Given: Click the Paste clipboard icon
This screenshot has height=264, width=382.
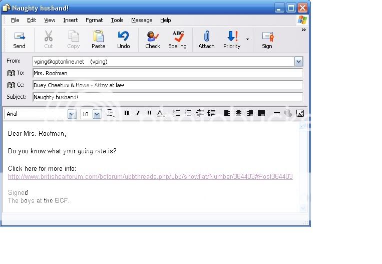Looking at the screenshot, I should (99, 40).
